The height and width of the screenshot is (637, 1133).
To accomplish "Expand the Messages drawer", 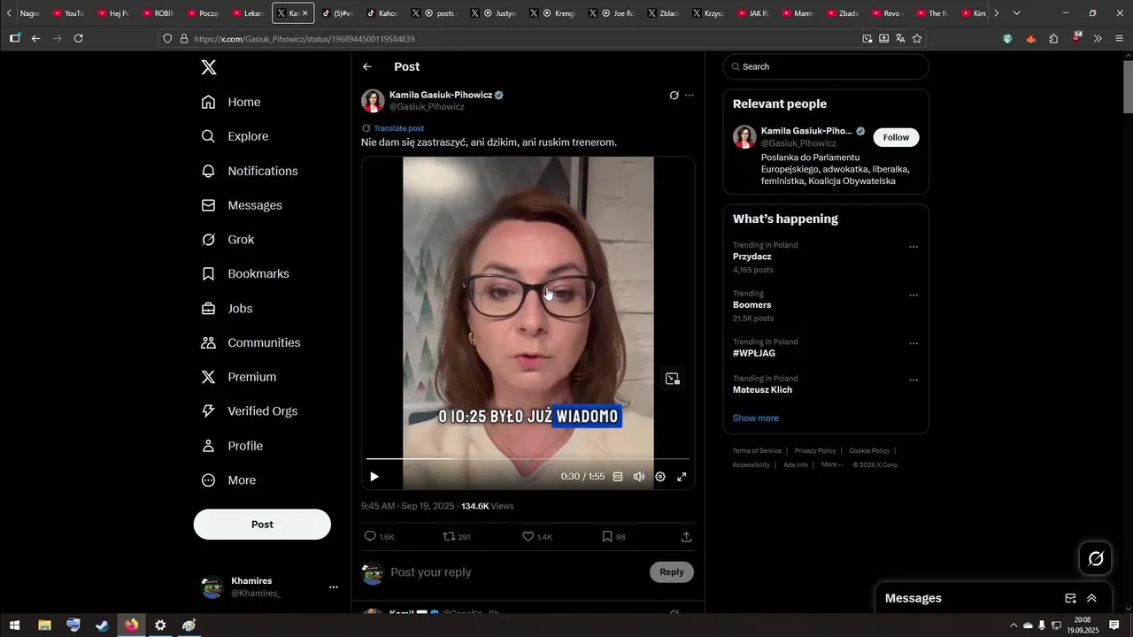I will coord(1091,598).
